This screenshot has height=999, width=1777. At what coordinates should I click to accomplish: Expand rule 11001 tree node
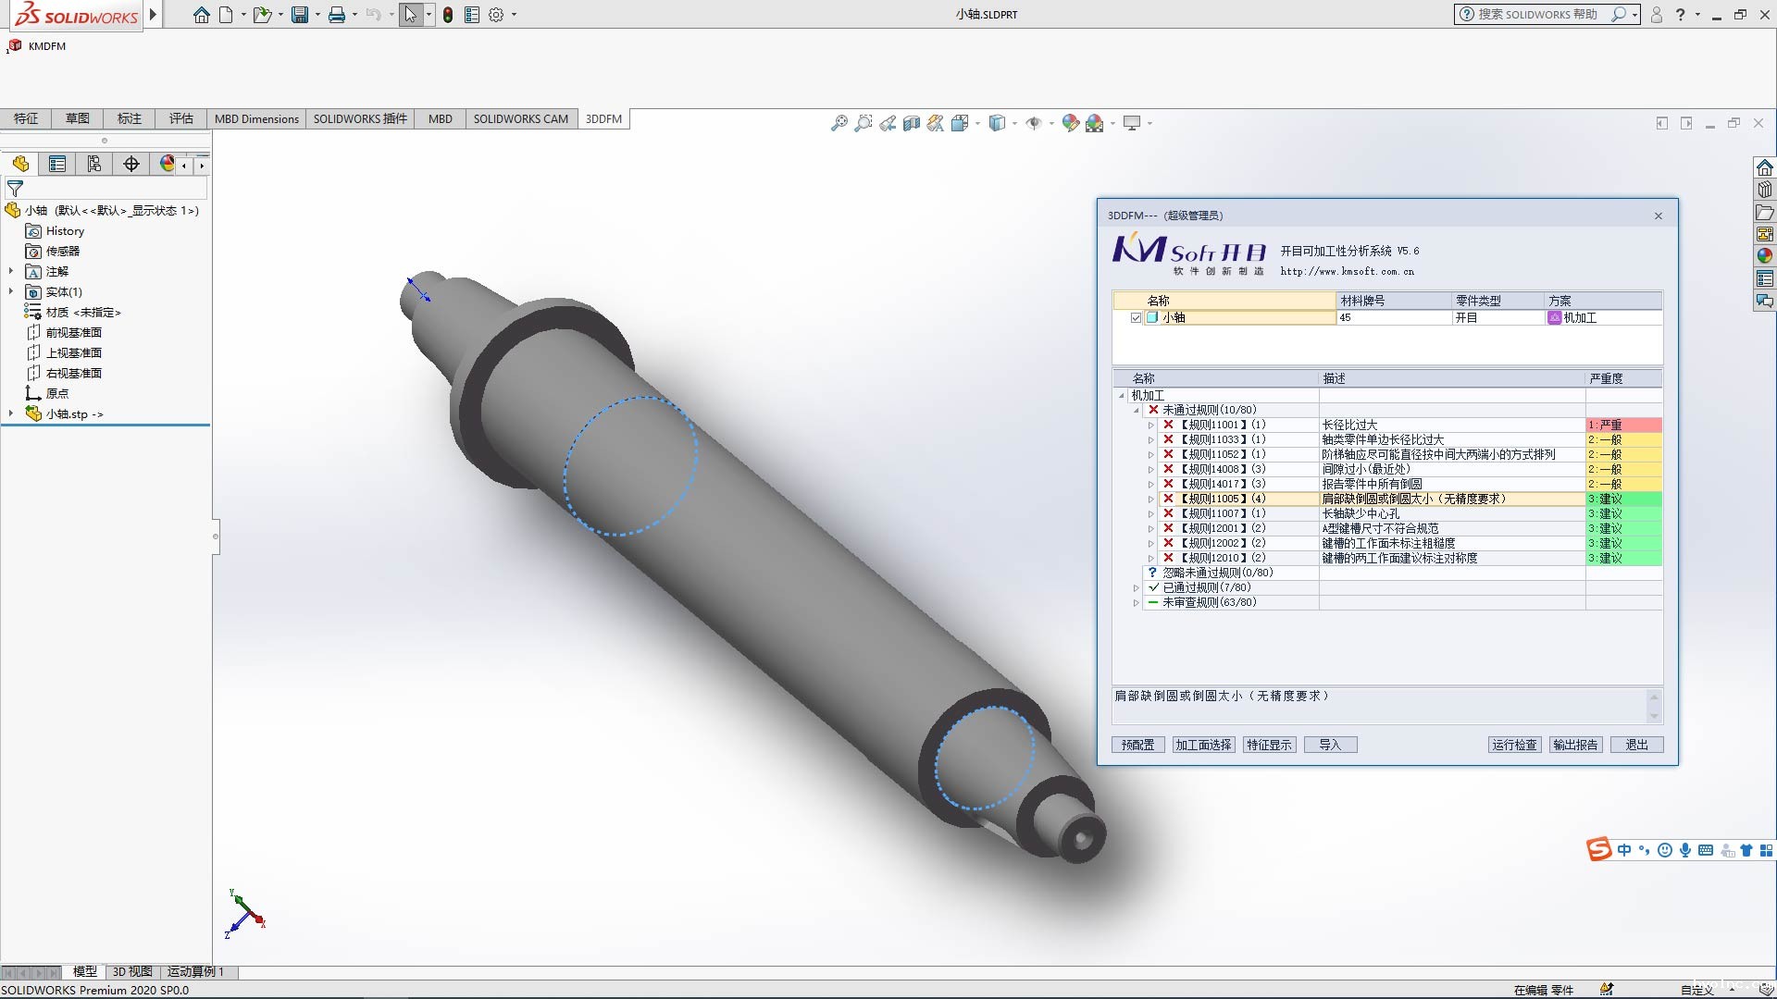[x=1150, y=425]
